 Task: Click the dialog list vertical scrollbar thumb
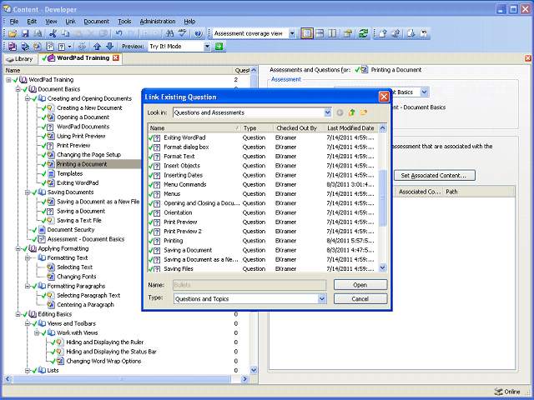pyautogui.click(x=382, y=197)
